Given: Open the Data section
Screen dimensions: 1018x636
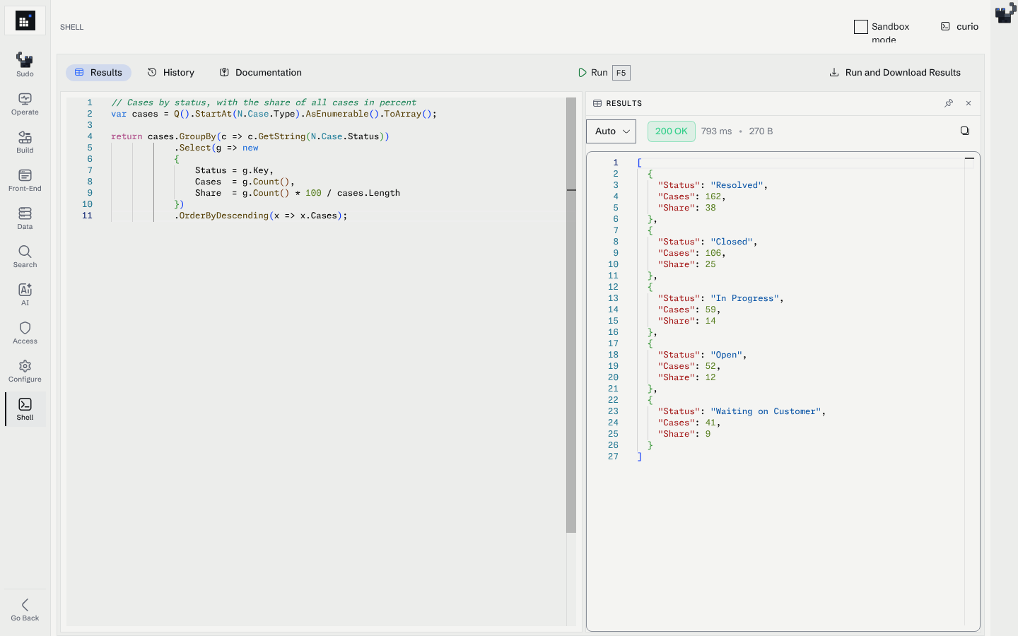Looking at the screenshot, I should (25, 218).
